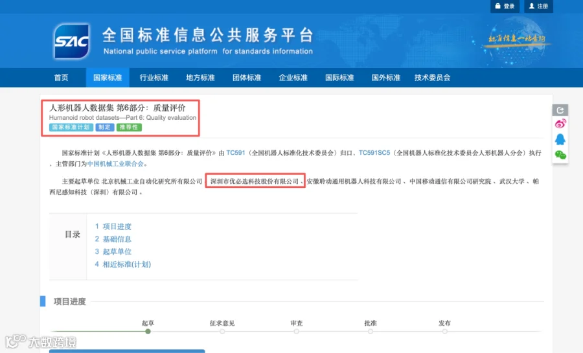Screen dimensions: 583x353
Task: Open the 技术委员会 navigation tab
Action: (433, 78)
